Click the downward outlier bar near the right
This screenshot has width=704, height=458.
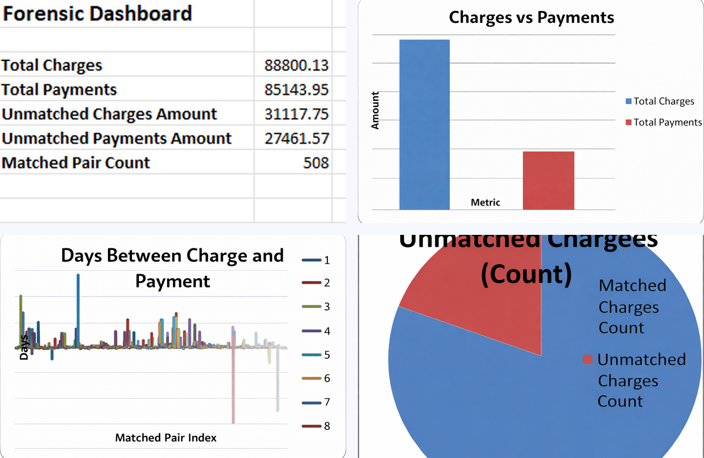(233, 388)
